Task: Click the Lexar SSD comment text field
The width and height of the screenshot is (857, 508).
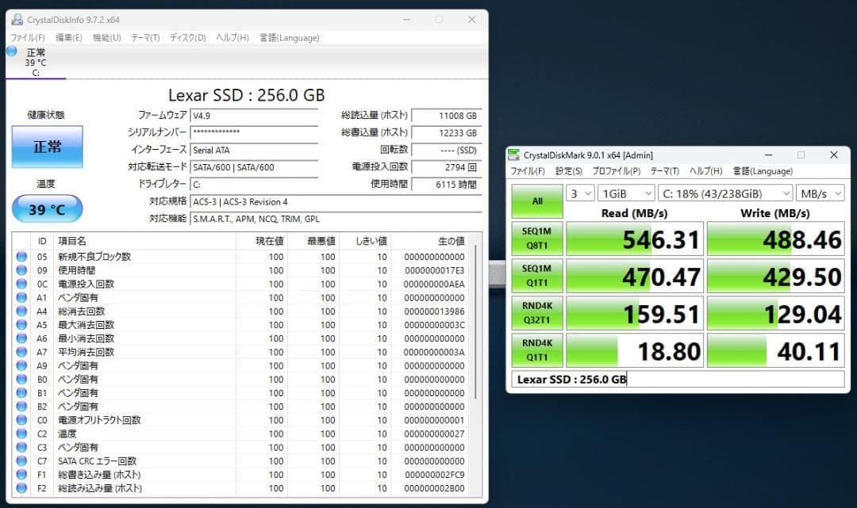Action: pos(677,380)
